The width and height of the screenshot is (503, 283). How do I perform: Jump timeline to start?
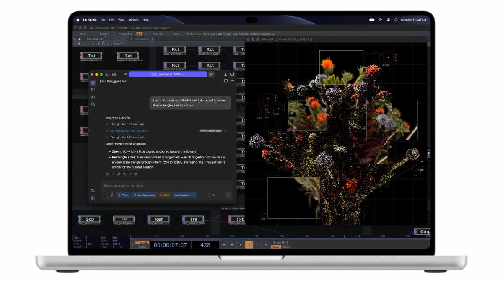click(x=224, y=244)
